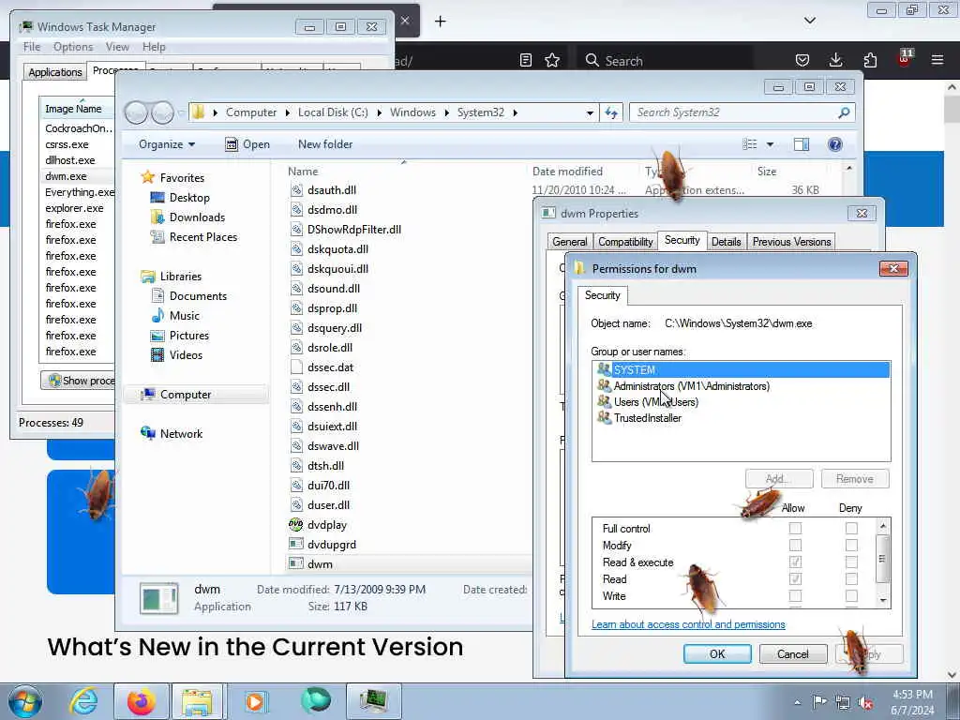Toggle Read & execute Deny checkbox
960x720 pixels.
point(851,562)
